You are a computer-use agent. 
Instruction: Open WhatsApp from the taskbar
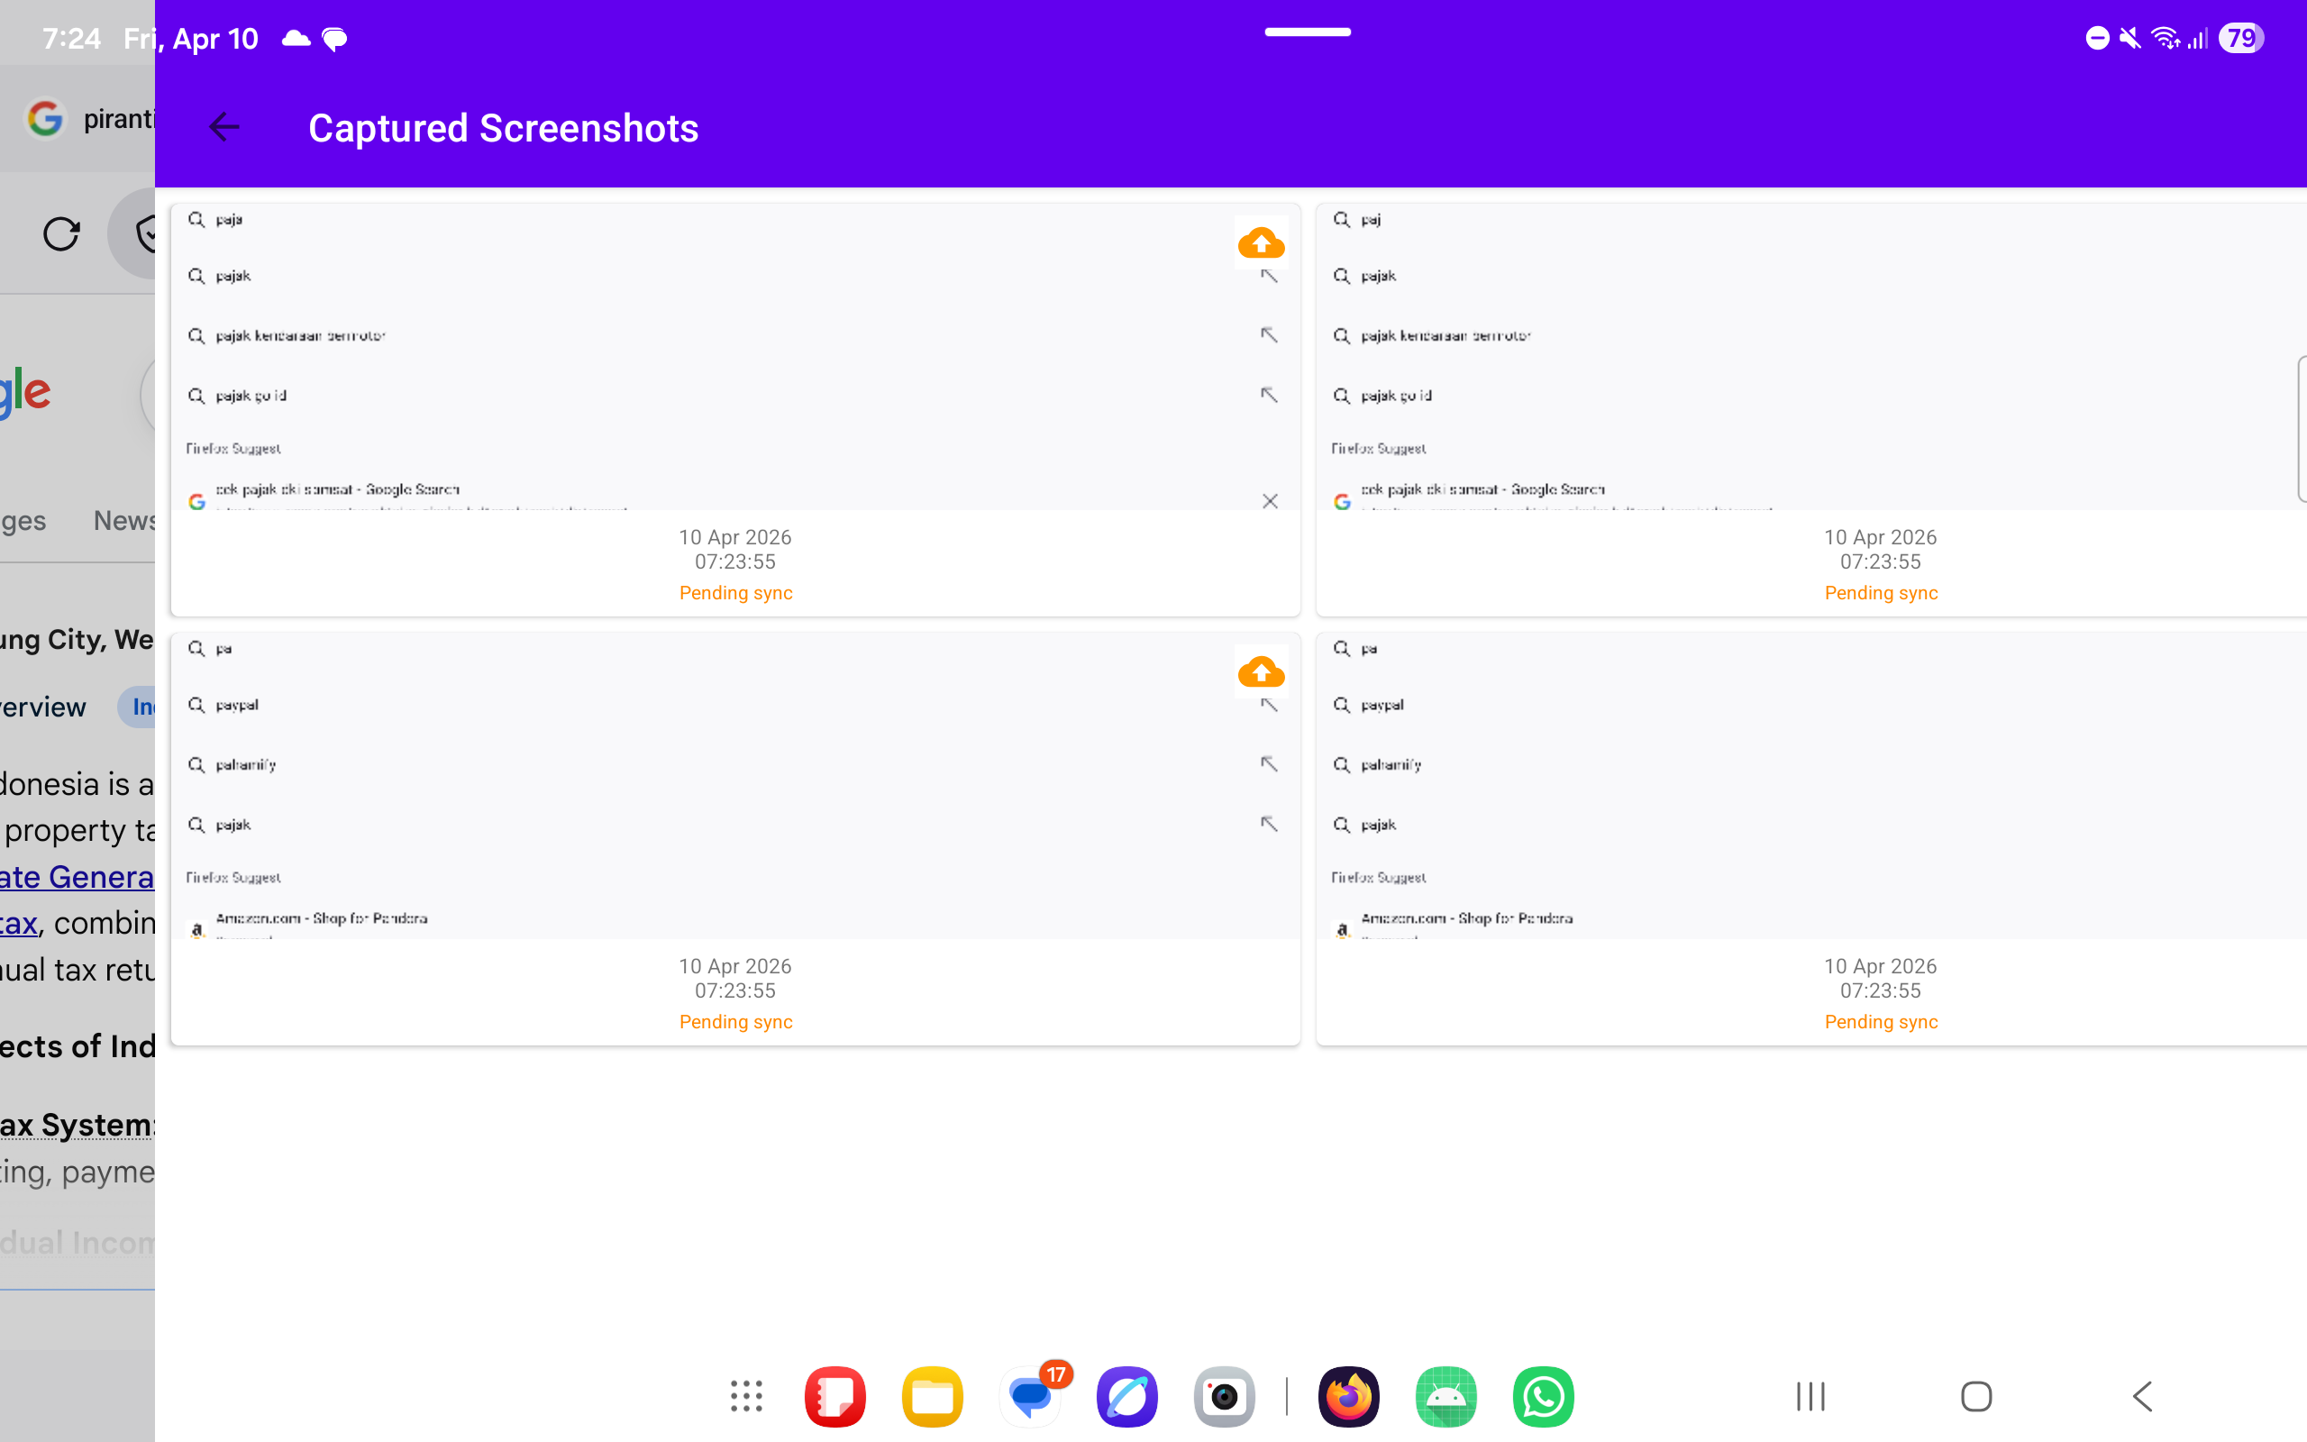(1543, 1396)
